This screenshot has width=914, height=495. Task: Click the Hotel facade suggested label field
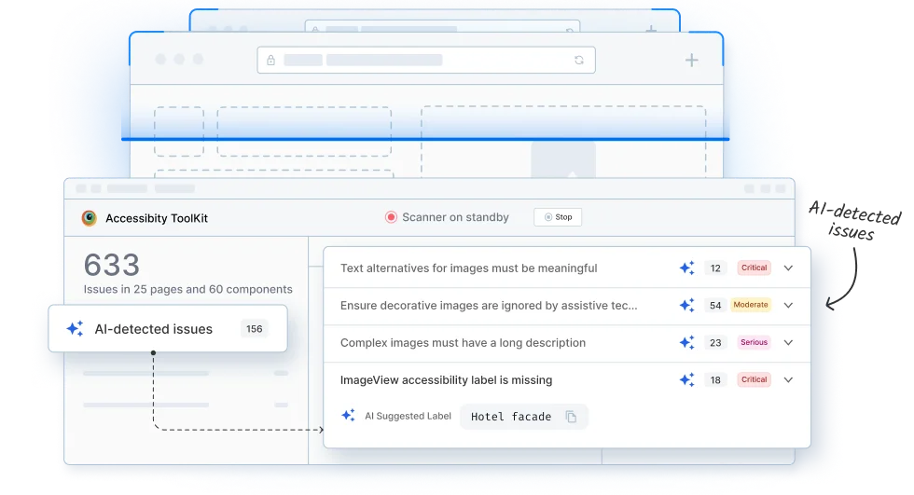coord(511,417)
